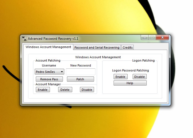Click the Windows Account Management heading

tap(98, 57)
